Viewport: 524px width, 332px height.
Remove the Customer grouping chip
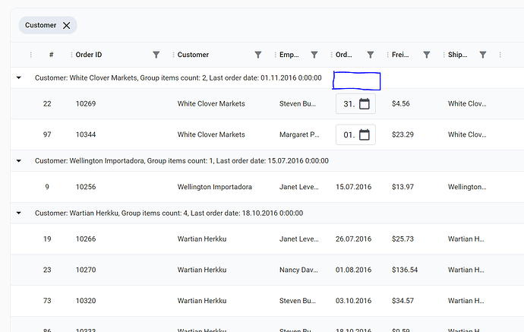67,26
